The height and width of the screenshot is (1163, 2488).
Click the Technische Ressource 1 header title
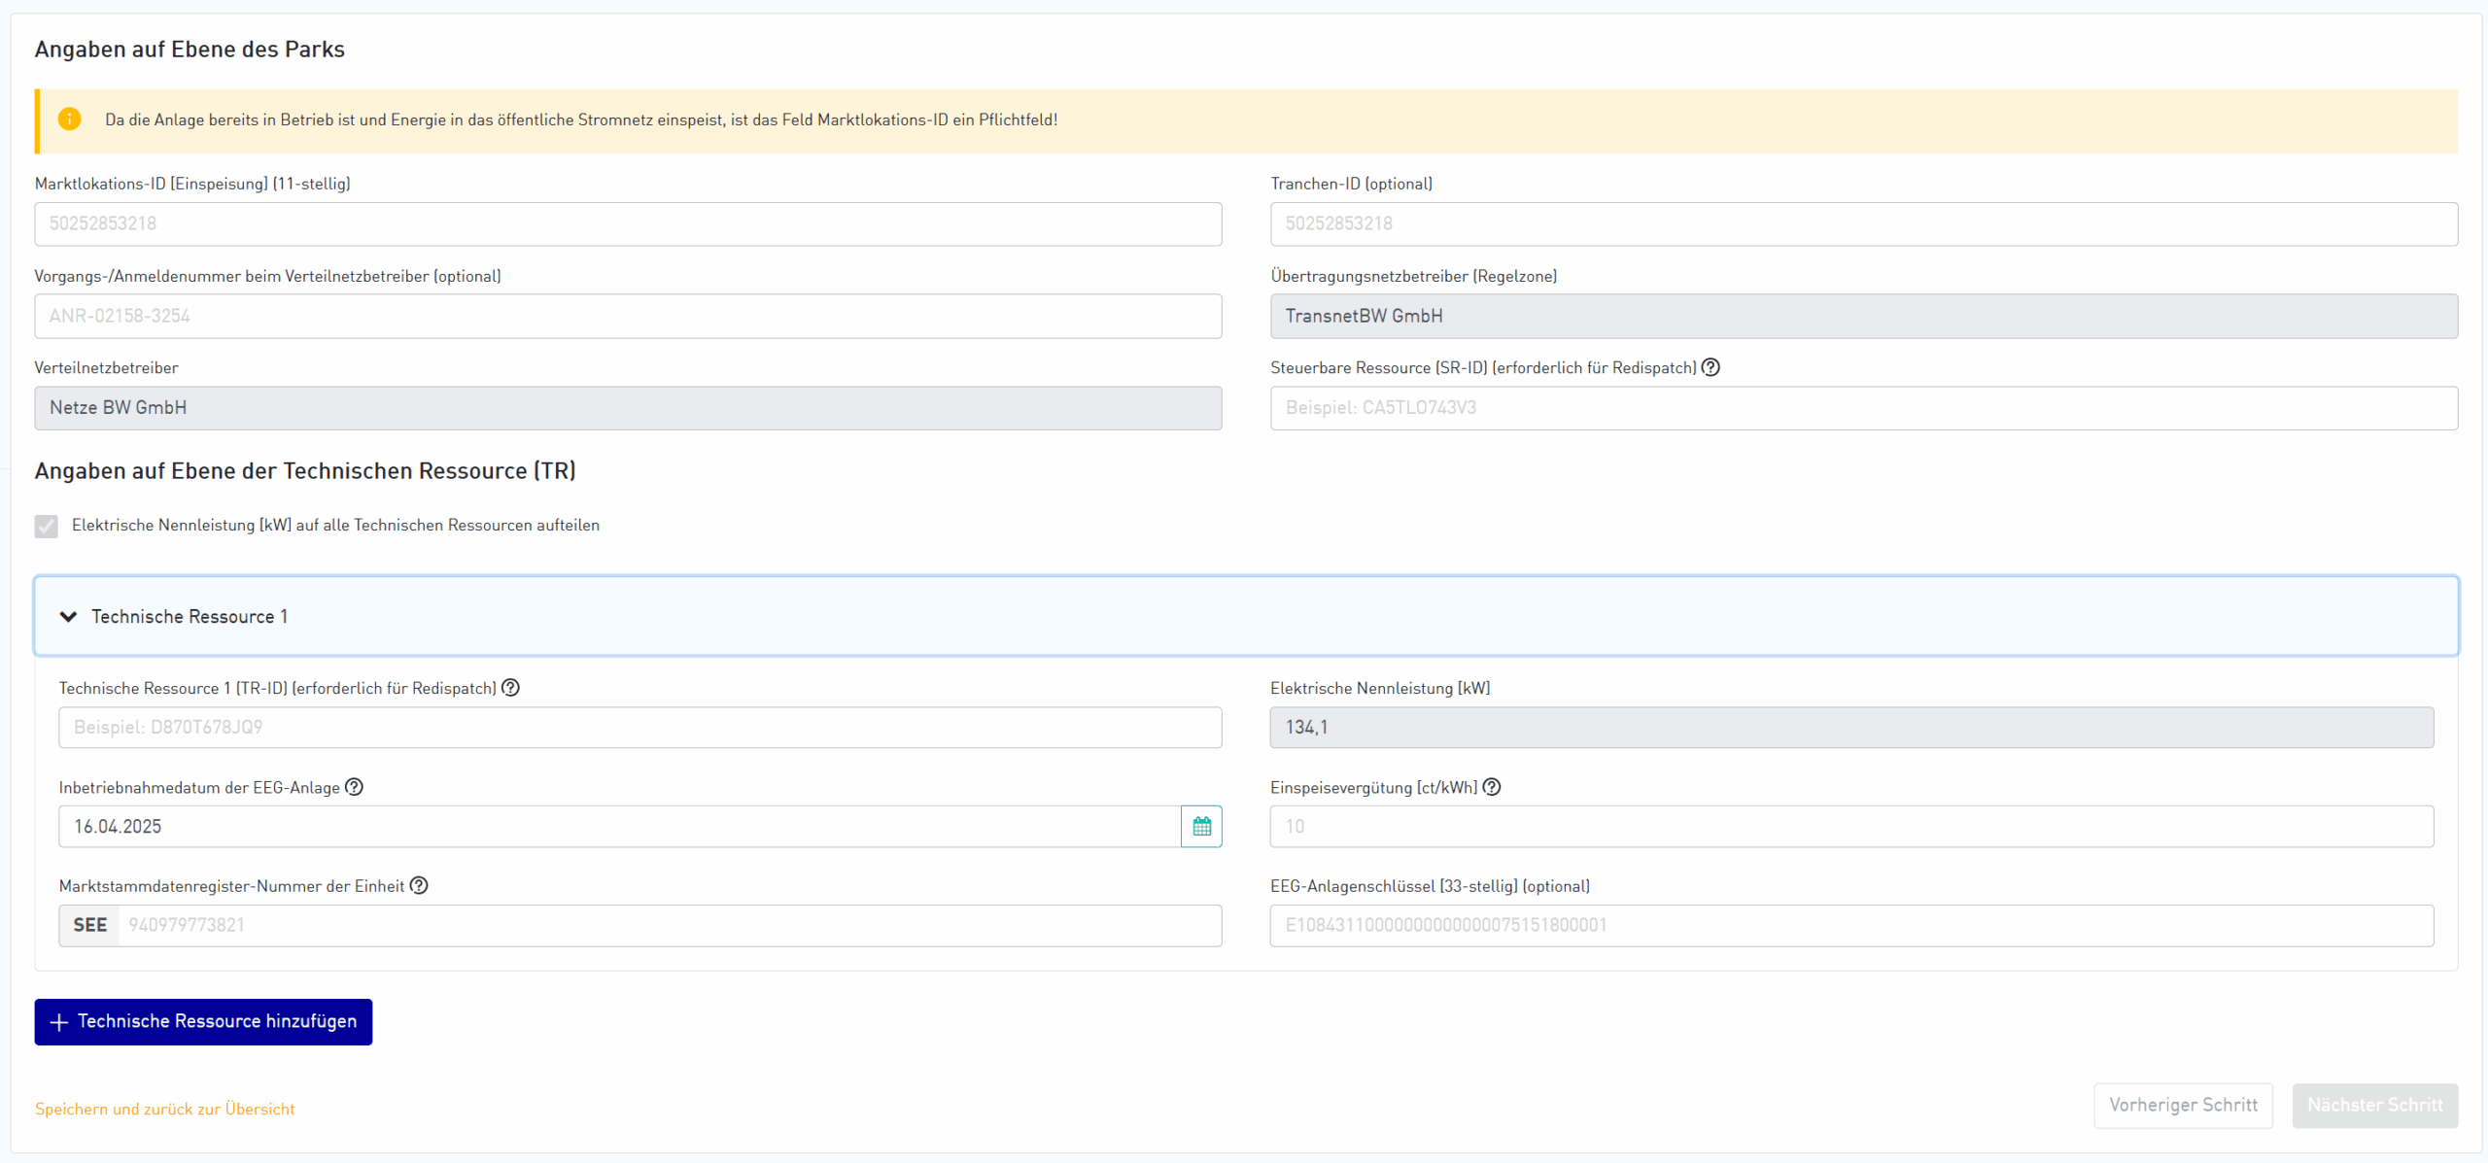[x=190, y=617]
